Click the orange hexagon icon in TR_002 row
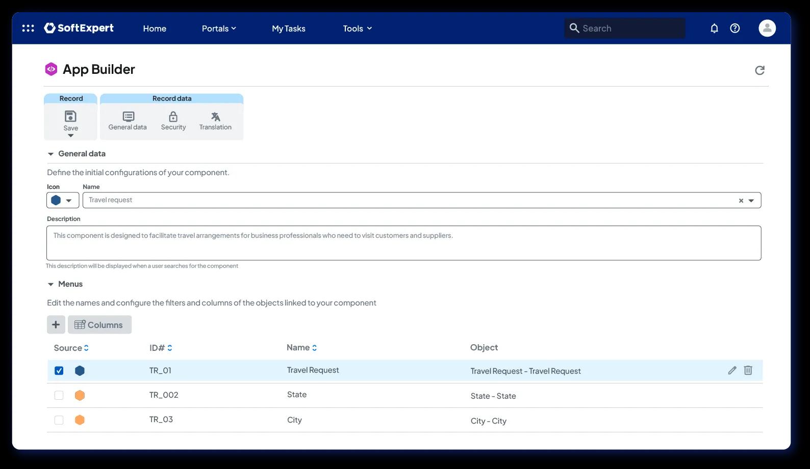Image resolution: width=810 pixels, height=469 pixels. click(80, 395)
